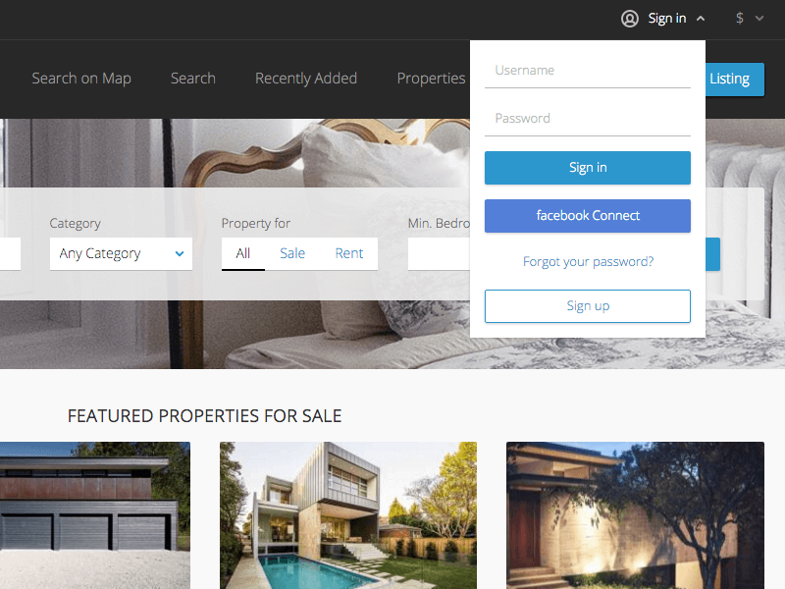Screen dimensions: 785x589
Task: Focus the Username input field
Action: [x=587, y=71]
